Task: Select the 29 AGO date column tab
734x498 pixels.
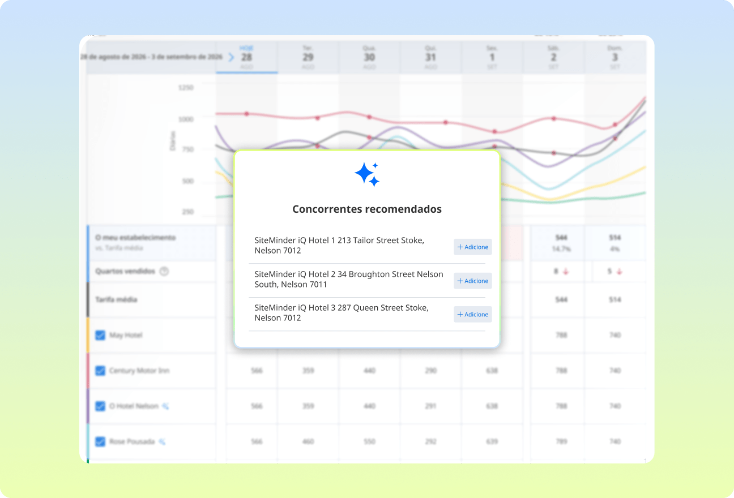Action: pos(308,57)
